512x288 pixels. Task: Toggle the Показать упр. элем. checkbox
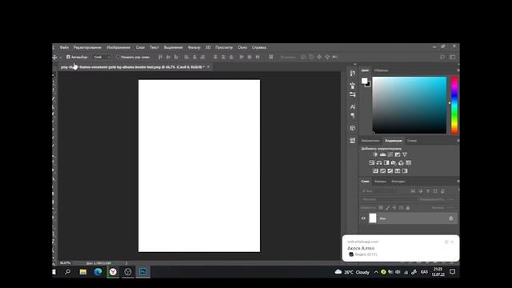[118, 57]
